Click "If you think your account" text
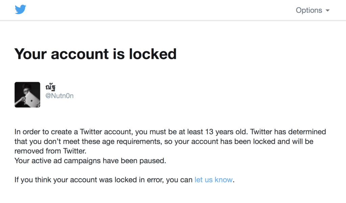The image size is (346, 203). [x=55, y=180]
